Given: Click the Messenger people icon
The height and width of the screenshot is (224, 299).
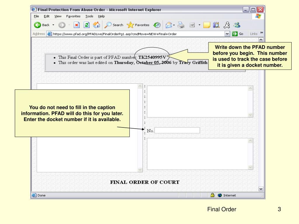Looking at the screenshot, I should pyautogui.click(x=237, y=25).
